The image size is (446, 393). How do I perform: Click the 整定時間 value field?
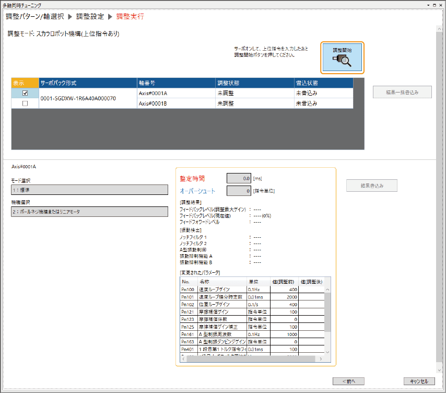239,179
